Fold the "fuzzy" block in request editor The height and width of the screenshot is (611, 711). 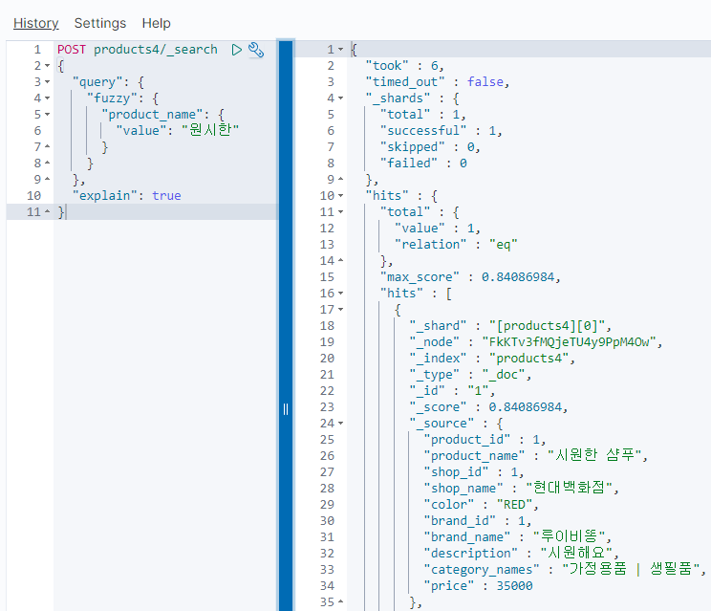47,98
